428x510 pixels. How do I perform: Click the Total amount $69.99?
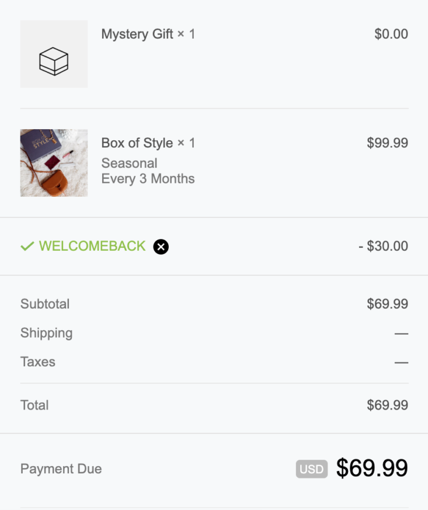tap(388, 405)
